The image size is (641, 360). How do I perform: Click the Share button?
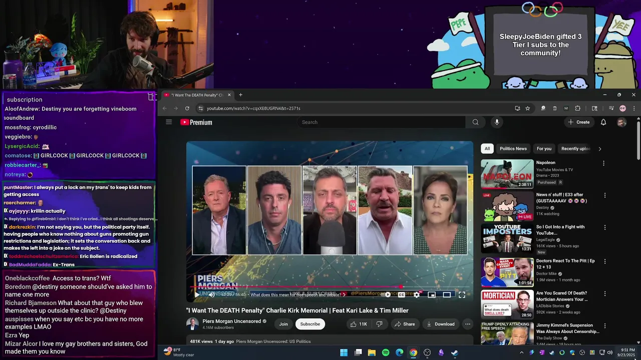point(405,324)
